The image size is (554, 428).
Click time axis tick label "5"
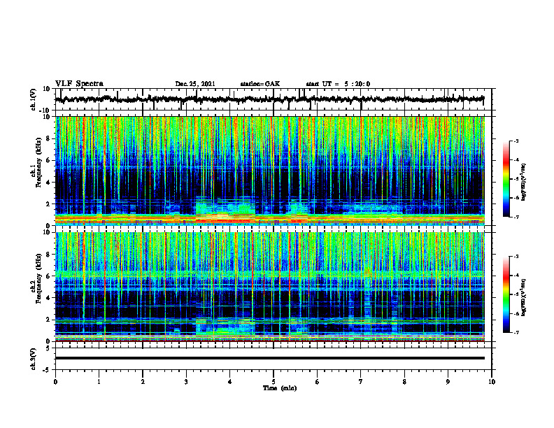[x=274, y=382]
